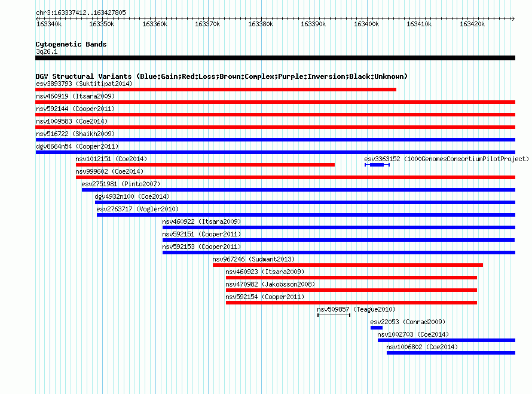The width and height of the screenshot is (532, 394).
Task: Click the chr3:163337412..163427805 coordinates text
Action: pyautogui.click(x=81, y=13)
